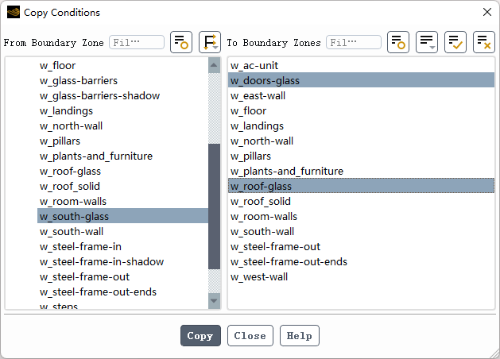Image resolution: width=500 pixels, height=359 pixels.
Task: Select w_south-glass in the From Boundary Zone list
Action: (x=75, y=217)
